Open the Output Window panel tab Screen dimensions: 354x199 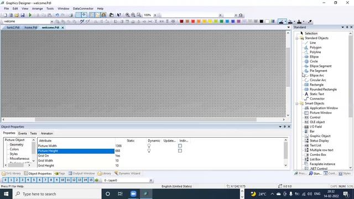coord(81,173)
